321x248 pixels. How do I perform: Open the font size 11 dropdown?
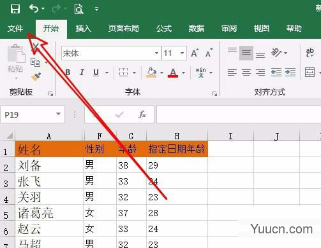pos(182,53)
